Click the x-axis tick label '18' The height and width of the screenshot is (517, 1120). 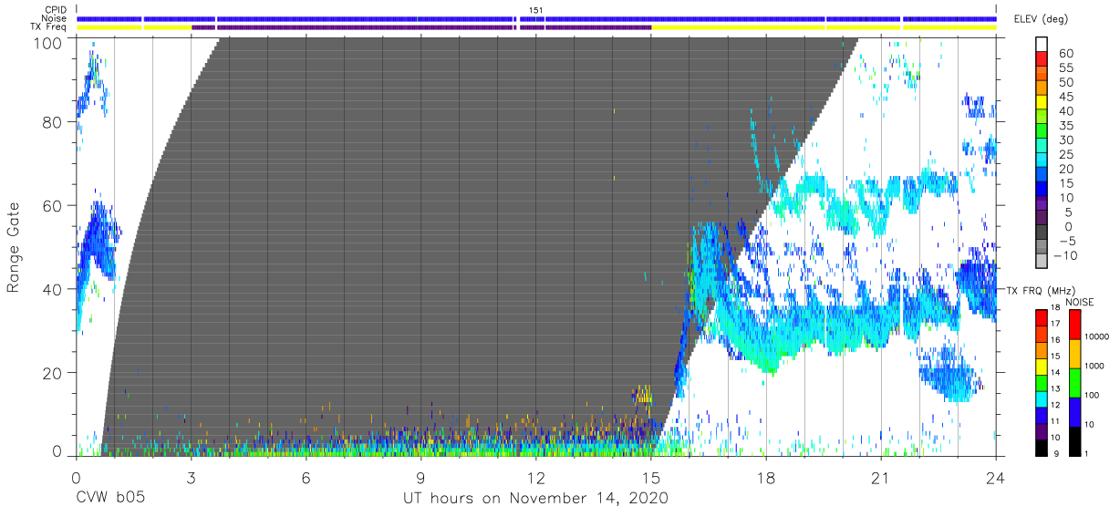[x=766, y=477]
